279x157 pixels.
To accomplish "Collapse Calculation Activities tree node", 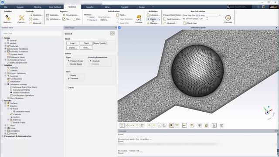I will pyautogui.click(x=5, y=84).
